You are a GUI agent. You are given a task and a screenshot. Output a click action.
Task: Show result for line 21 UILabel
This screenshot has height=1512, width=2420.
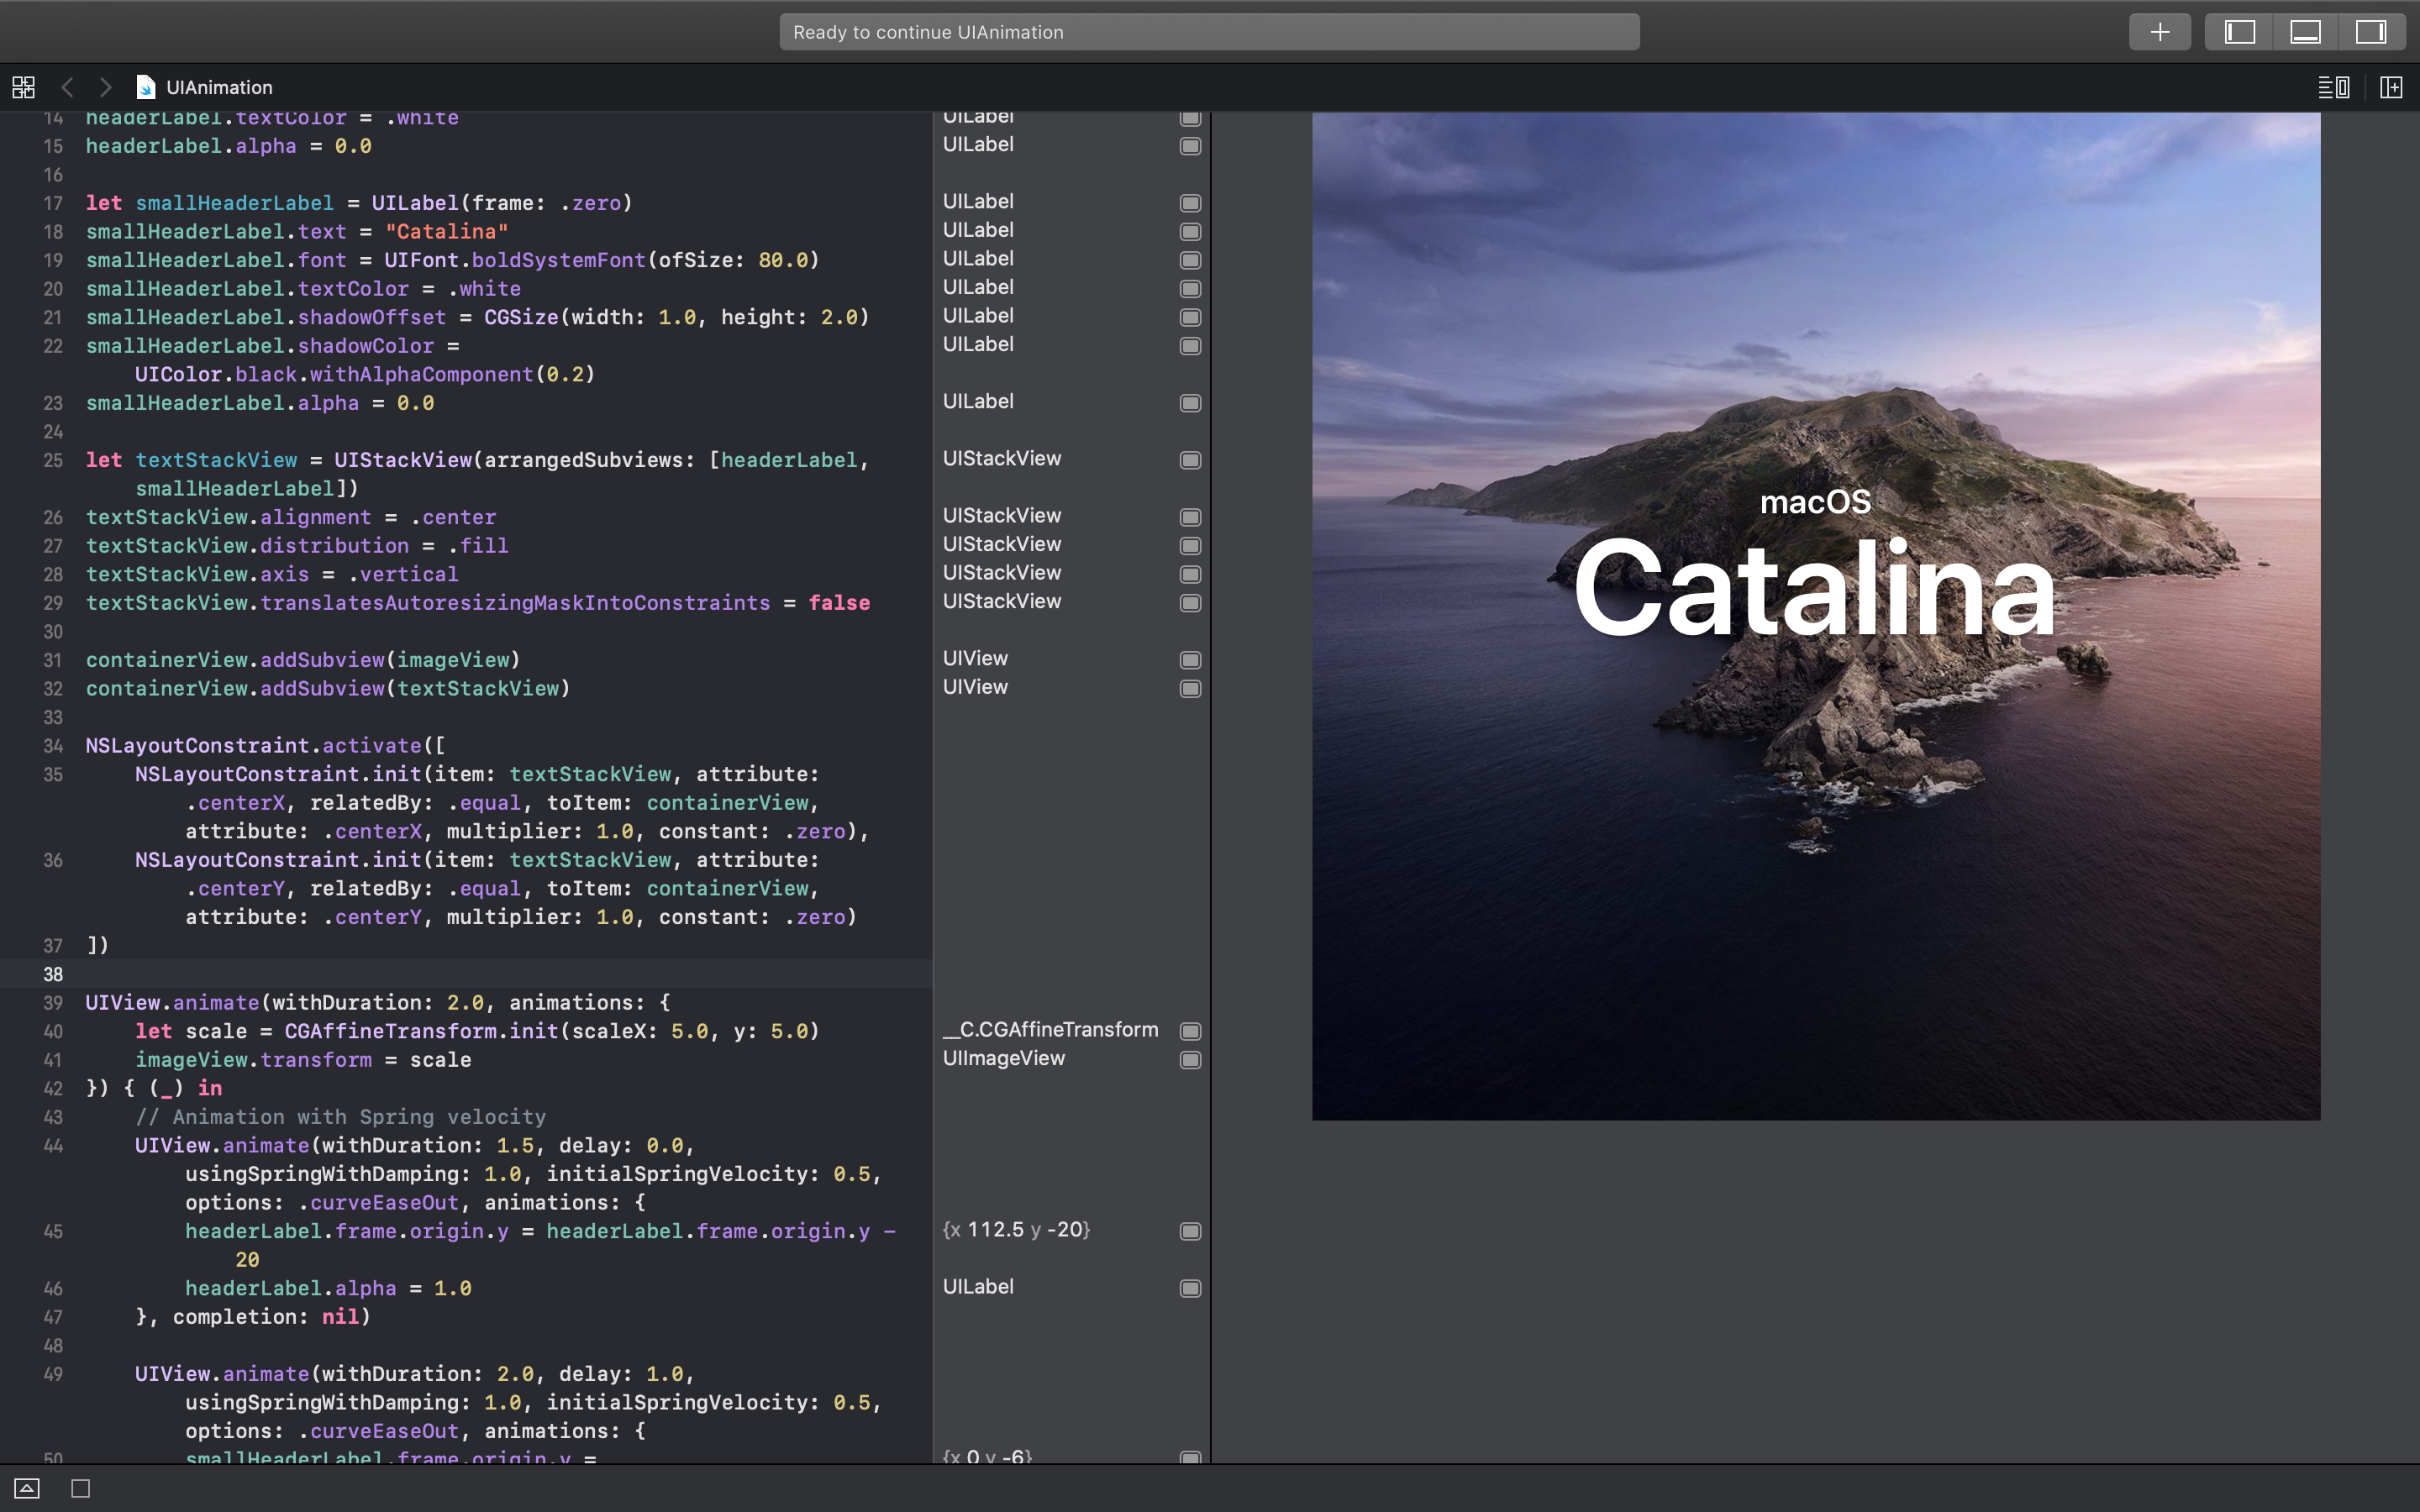coord(1190,317)
